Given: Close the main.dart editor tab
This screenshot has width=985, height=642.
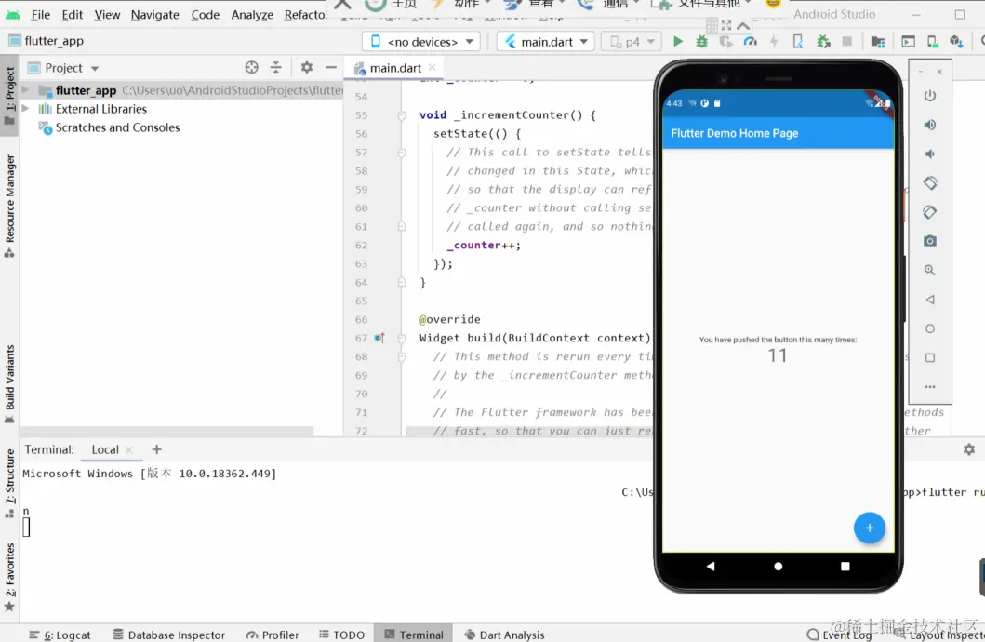Looking at the screenshot, I should click(432, 67).
